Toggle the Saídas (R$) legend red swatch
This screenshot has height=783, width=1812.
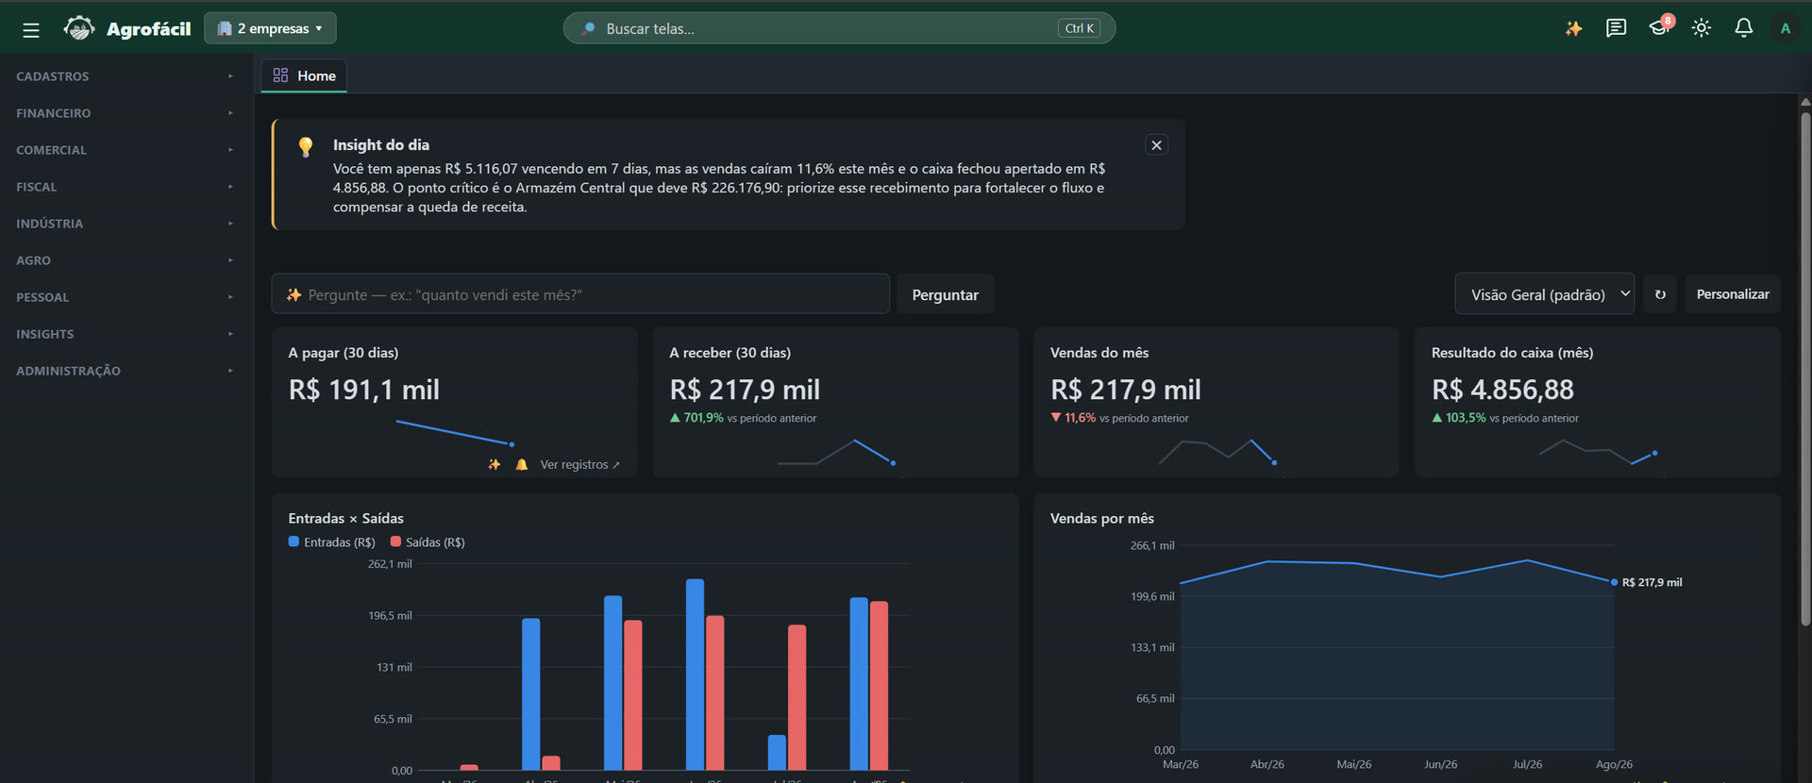pos(395,541)
